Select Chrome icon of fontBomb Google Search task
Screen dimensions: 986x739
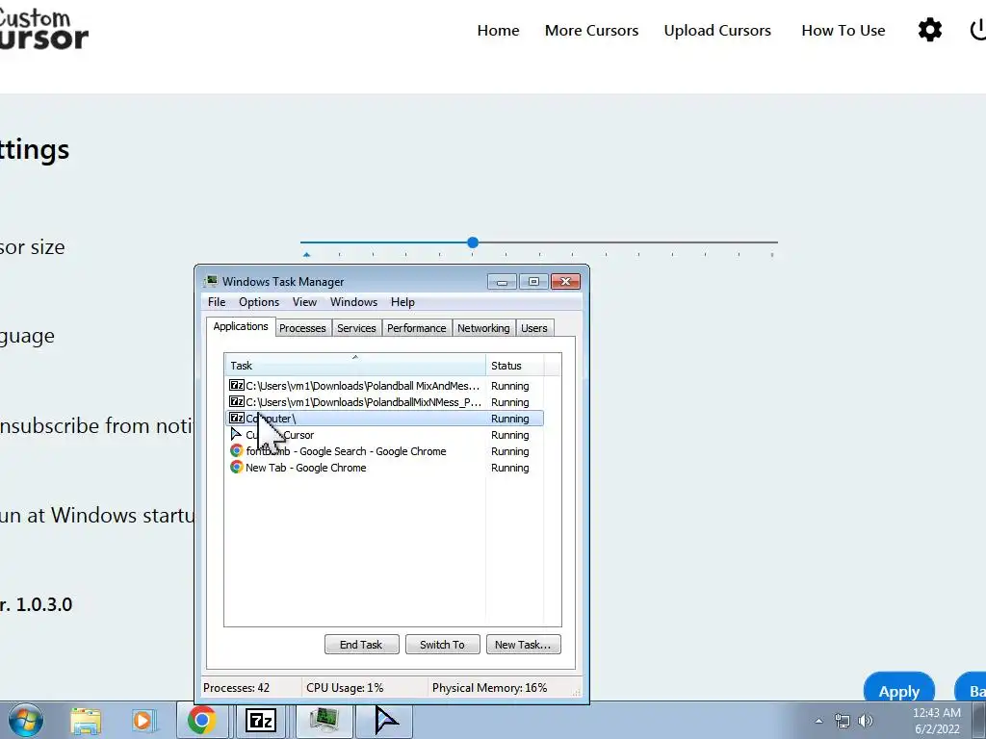point(237,450)
